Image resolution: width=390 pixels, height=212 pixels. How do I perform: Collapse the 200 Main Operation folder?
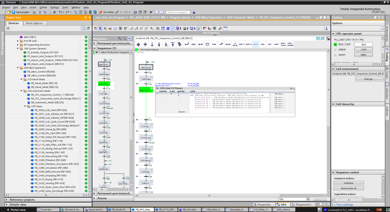[18, 68]
